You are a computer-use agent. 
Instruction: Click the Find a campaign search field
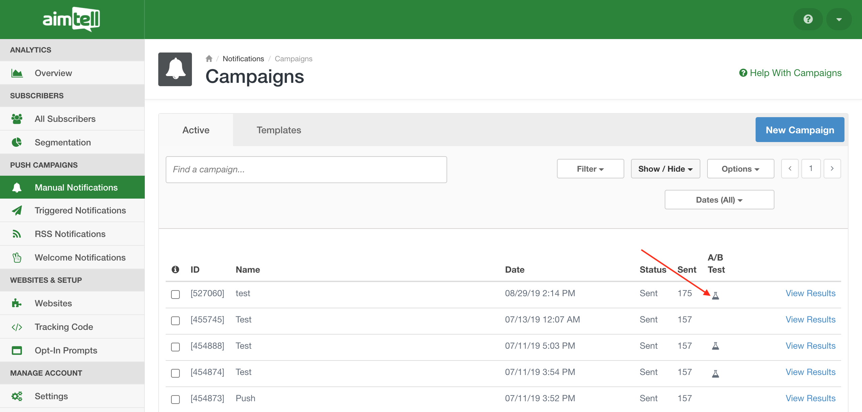point(306,169)
